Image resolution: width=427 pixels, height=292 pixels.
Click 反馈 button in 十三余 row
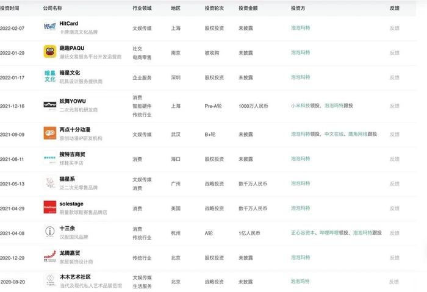(394, 233)
